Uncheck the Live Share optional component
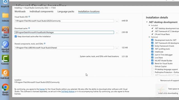This screenshot has height=100, width=179. tap(152, 57)
